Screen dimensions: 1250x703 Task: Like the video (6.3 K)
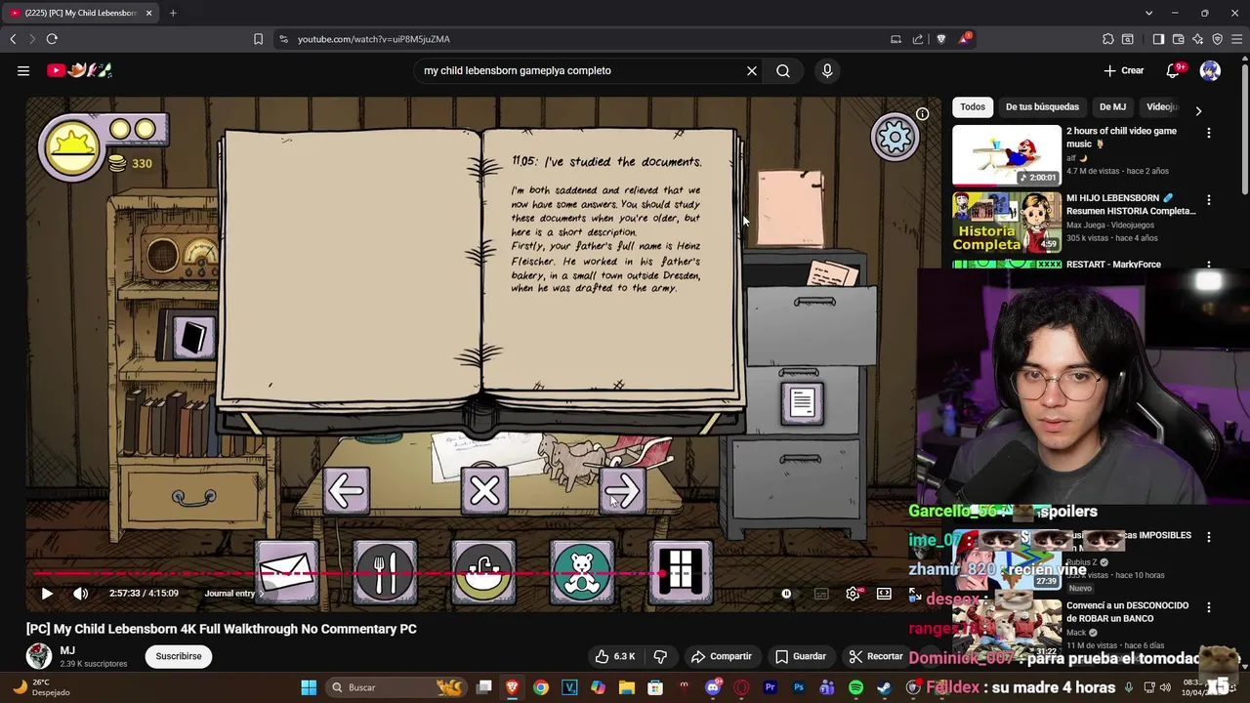coord(615,656)
